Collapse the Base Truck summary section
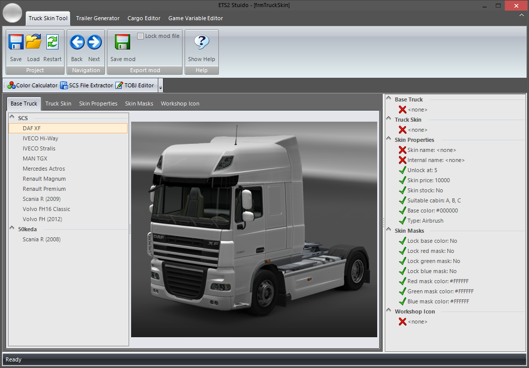The height and width of the screenshot is (368, 529). click(389, 98)
